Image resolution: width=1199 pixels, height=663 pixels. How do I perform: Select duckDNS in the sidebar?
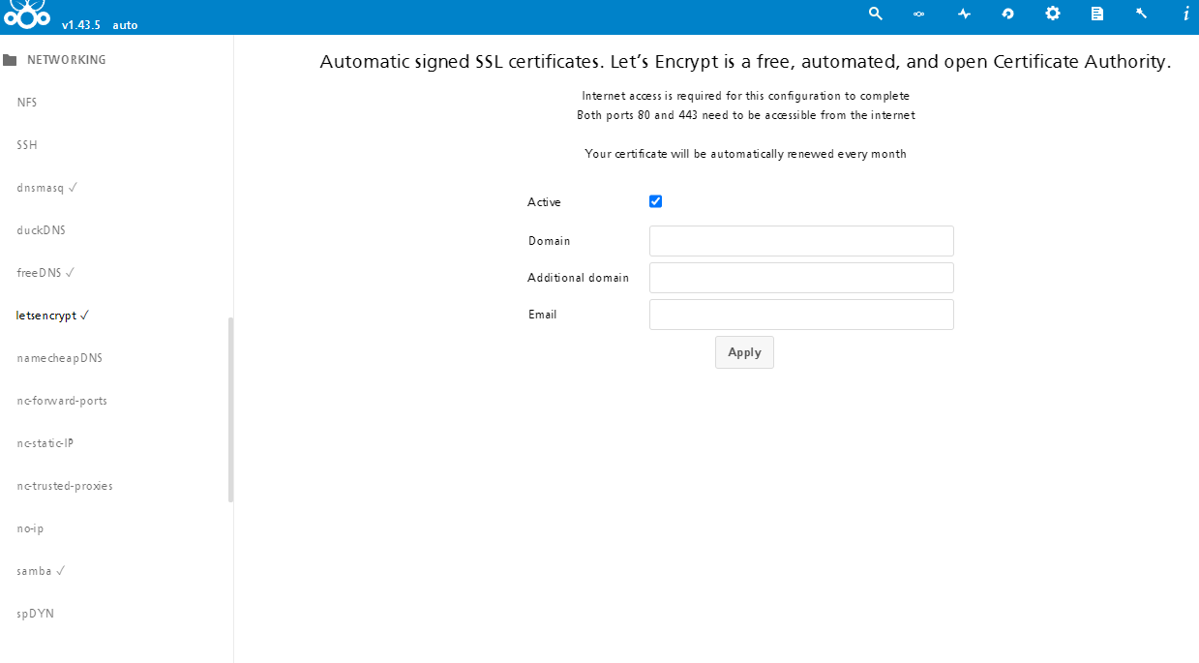(x=42, y=230)
